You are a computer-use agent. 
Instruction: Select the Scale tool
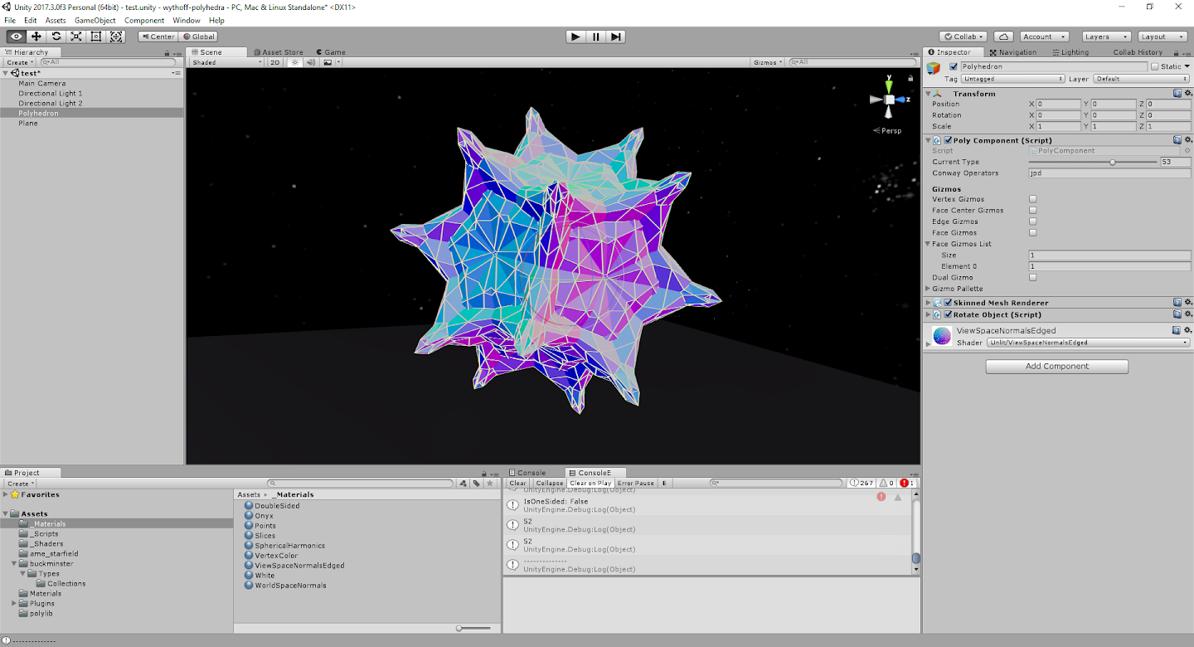(x=75, y=36)
